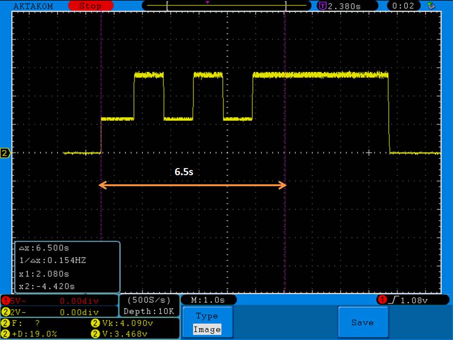Click the Save button

pos(362,323)
